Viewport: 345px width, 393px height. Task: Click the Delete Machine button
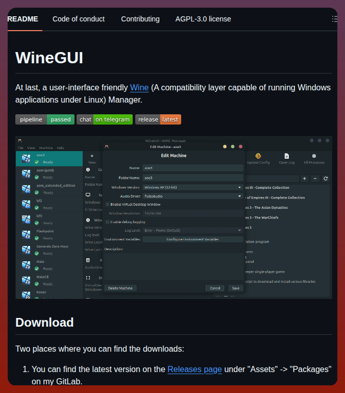point(120,288)
